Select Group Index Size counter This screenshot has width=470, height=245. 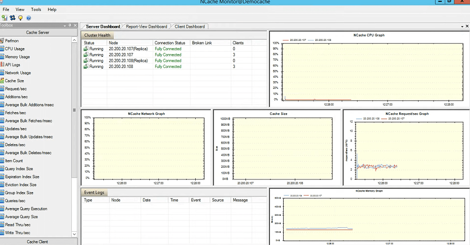[19, 193]
